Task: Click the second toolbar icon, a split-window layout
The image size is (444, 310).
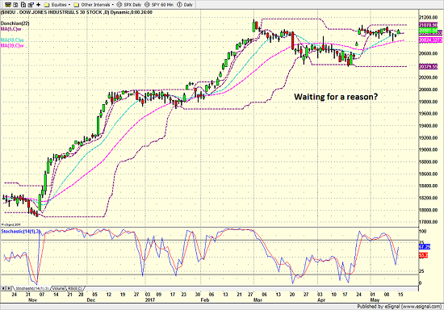Action: pyautogui.click(x=15, y=5)
